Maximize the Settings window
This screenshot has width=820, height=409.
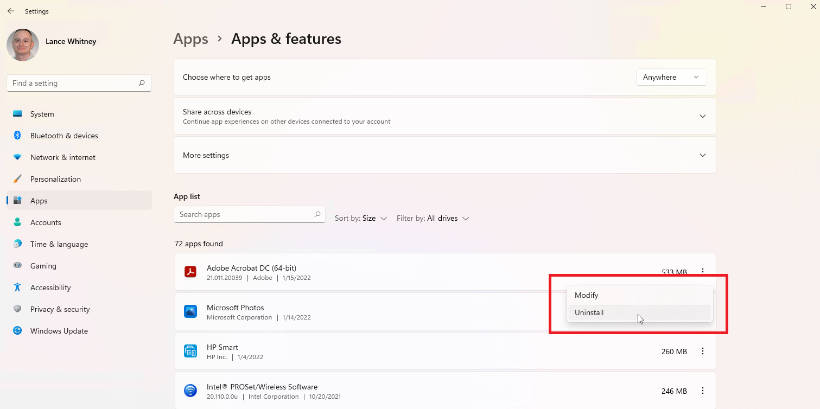(789, 7)
